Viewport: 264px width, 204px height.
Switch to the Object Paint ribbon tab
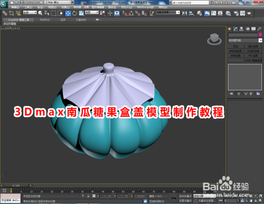coord(81,20)
